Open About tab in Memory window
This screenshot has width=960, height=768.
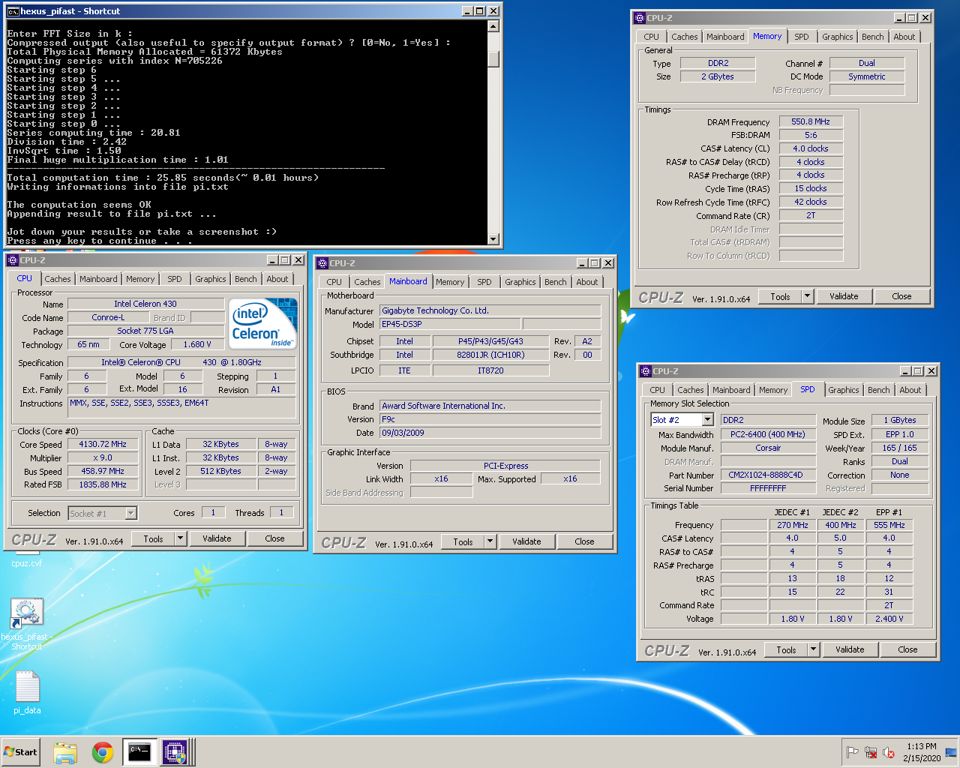click(904, 37)
